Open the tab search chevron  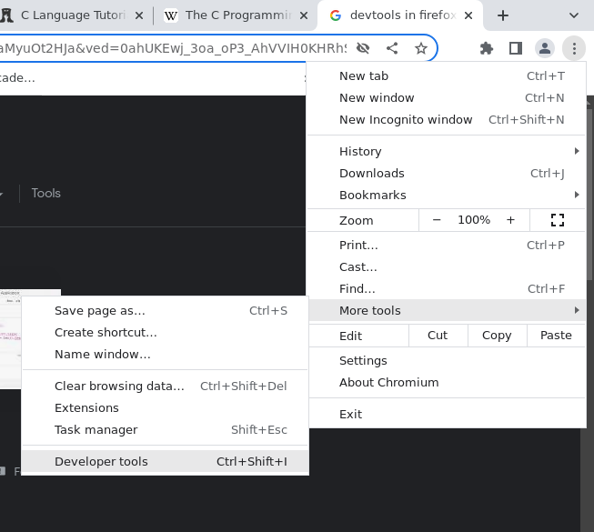point(574,15)
